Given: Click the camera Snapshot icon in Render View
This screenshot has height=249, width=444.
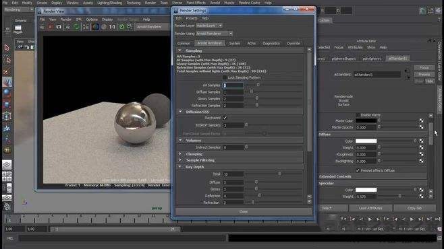Looking at the screenshot, I should pyautogui.click(x=59, y=27).
